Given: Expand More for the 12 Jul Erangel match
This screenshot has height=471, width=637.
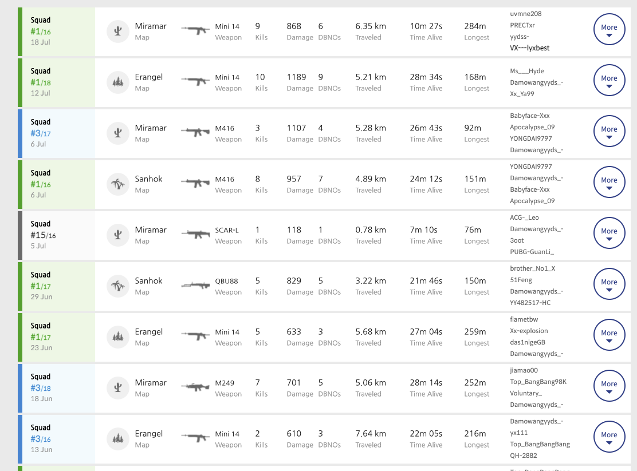Looking at the screenshot, I should click(x=609, y=80).
